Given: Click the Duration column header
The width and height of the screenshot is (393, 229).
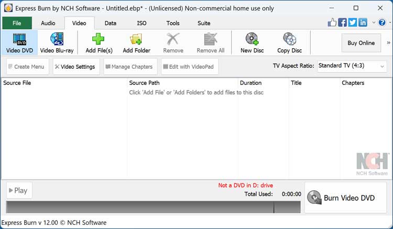Looking at the screenshot, I should point(263,83).
